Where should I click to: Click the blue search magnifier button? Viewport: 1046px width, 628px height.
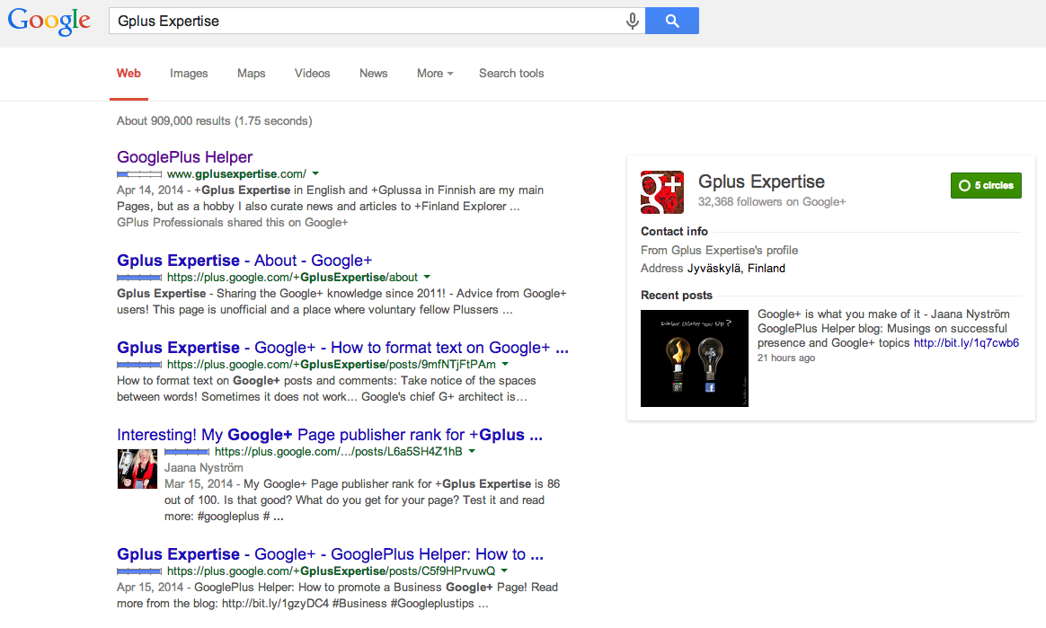[672, 21]
